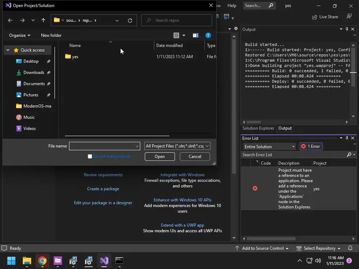Click the Cancel button

point(195,157)
